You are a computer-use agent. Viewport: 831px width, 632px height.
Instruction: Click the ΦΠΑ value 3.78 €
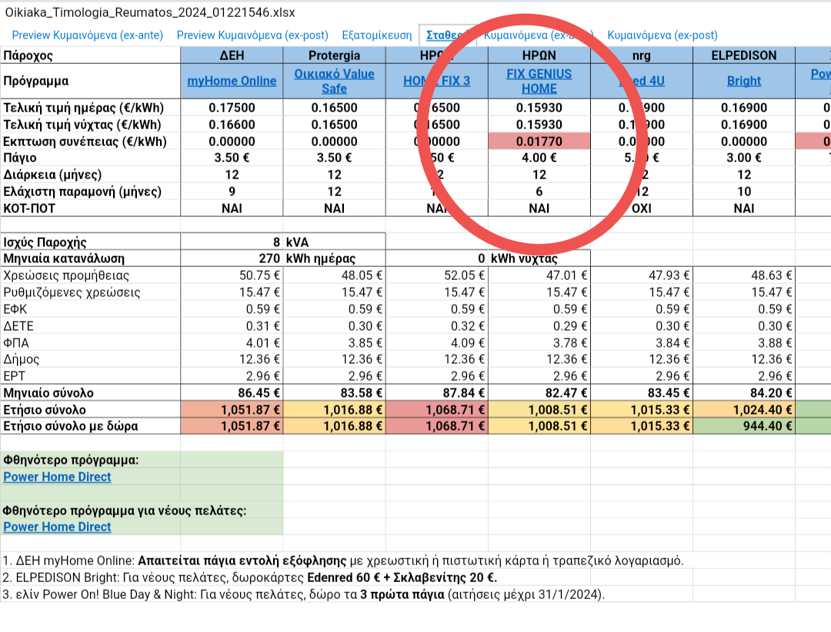(x=539, y=343)
